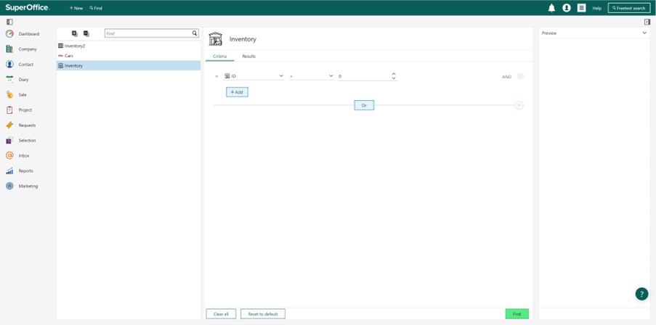The height and width of the screenshot is (325, 656).
Task: Click the Add criteria button
Action: (x=238, y=92)
